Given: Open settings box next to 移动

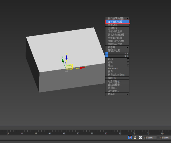Looking at the screenshot, I should pos(128,59).
